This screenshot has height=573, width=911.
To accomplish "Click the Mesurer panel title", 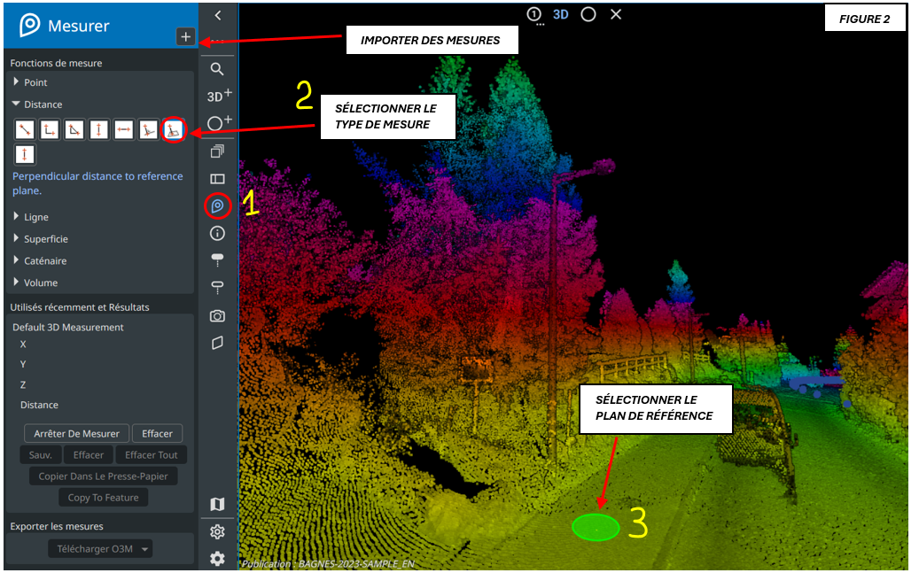I will click(79, 26).
